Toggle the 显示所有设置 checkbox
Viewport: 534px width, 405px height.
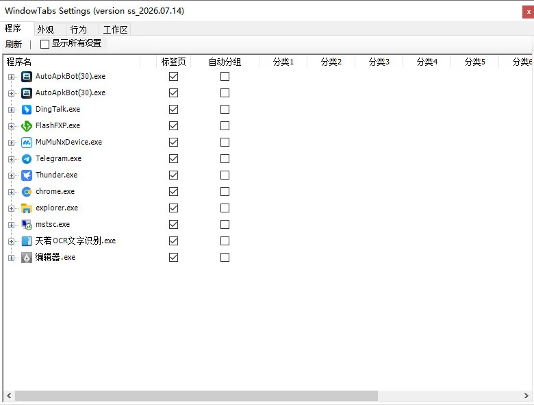pos(44,44)
